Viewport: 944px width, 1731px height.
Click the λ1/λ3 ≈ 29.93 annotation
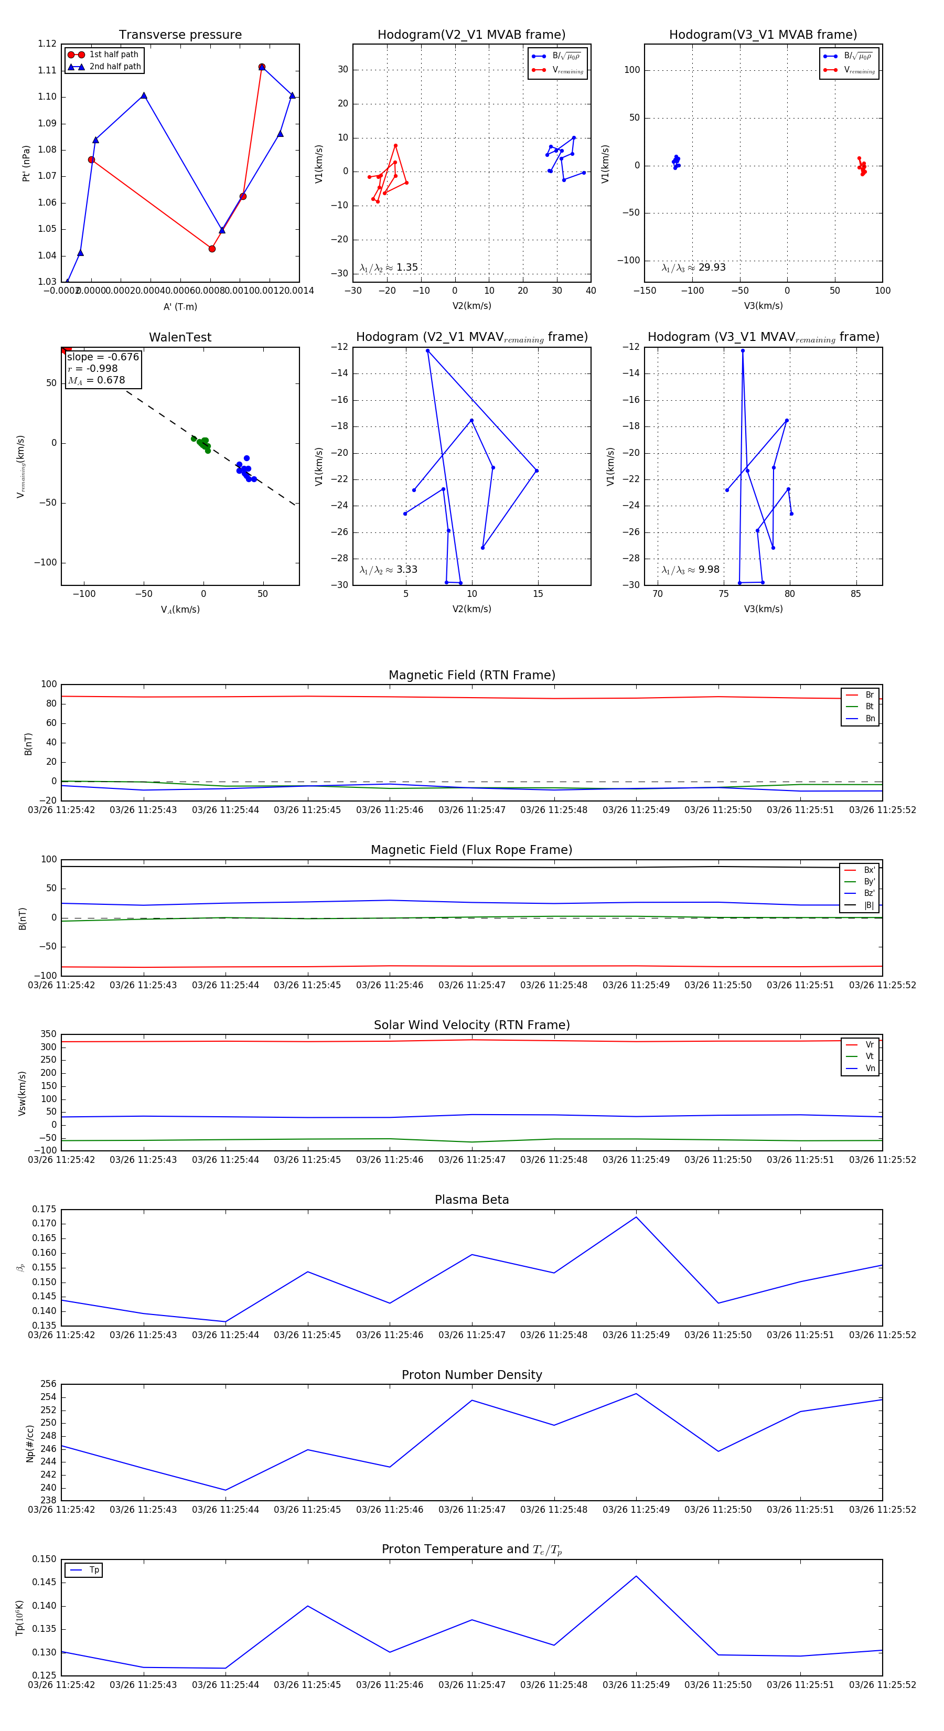pos(693,268)
